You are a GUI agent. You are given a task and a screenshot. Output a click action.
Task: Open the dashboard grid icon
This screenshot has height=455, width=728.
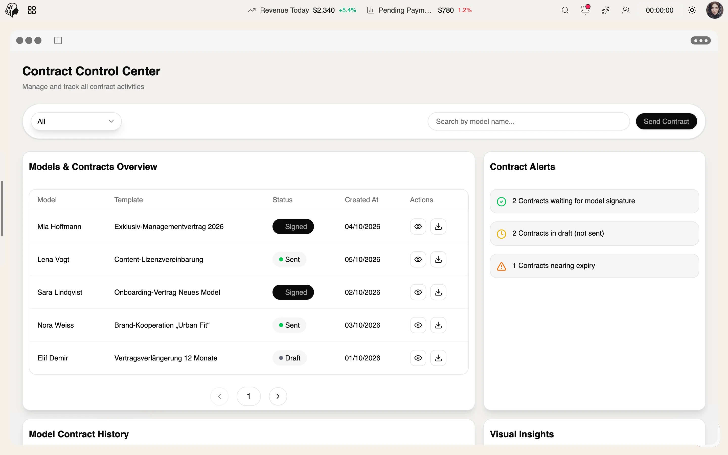click(x=32, y=10)
